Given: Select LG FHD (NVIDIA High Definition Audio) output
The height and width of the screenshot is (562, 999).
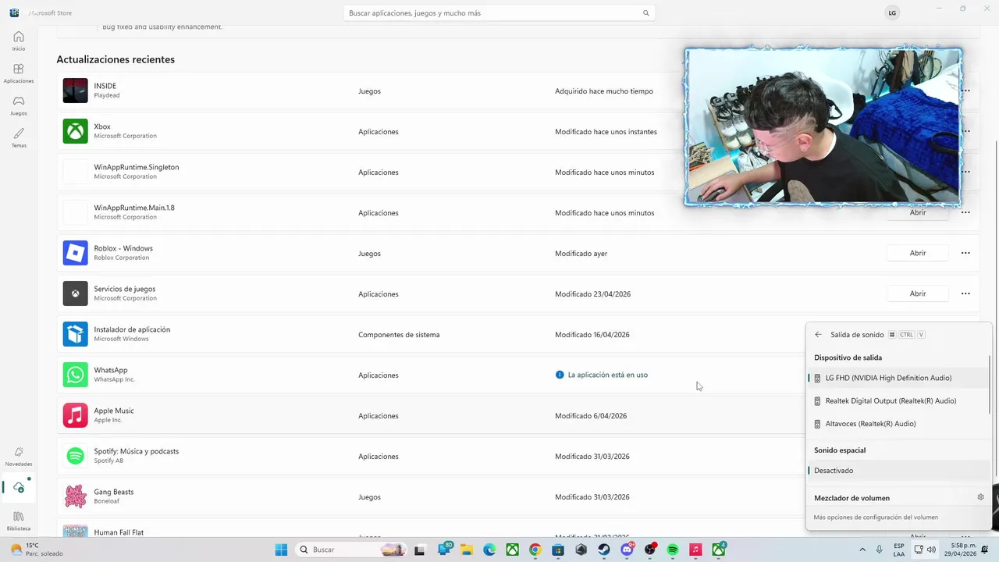Looking at the screenshot, I should coord(898,378).
